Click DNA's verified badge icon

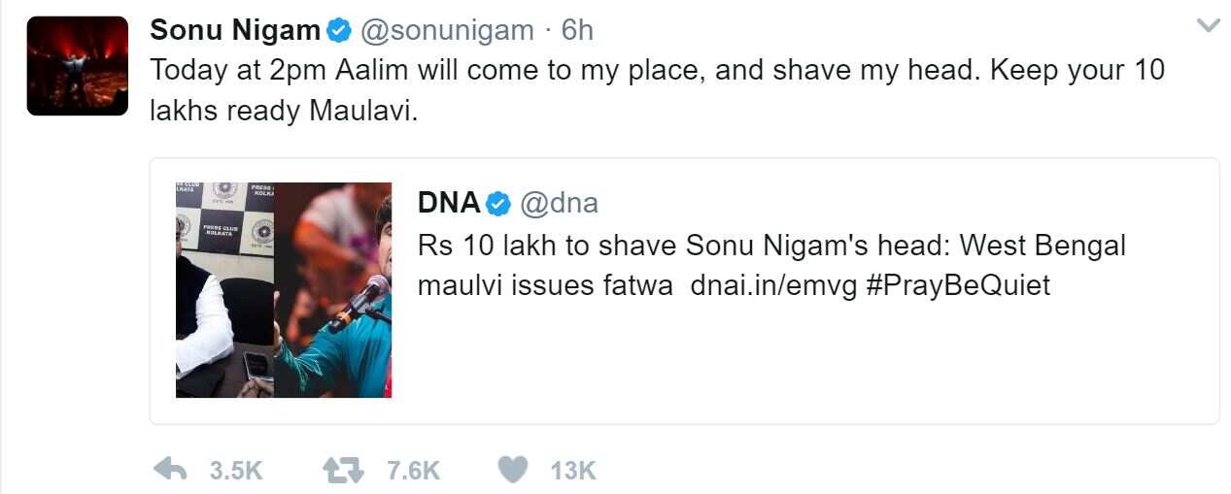click(498, 203)
